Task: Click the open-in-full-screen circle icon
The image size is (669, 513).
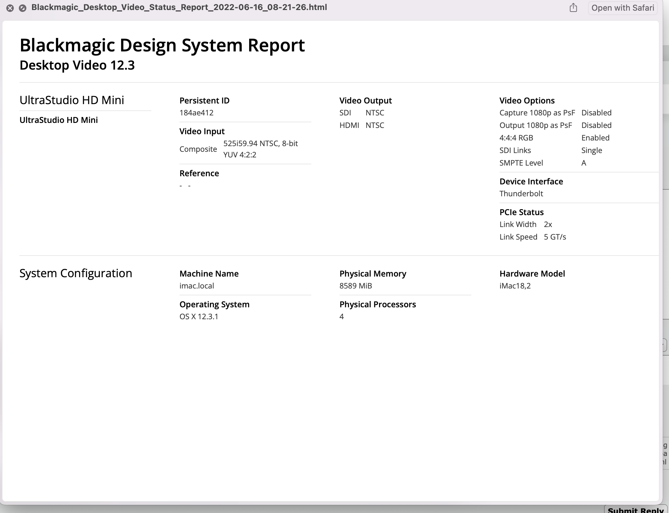Action: click(23, 8)
